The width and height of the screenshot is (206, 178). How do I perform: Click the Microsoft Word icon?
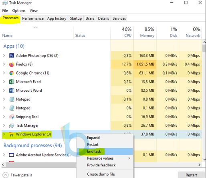pyautogui.click(x=12, y=91)
